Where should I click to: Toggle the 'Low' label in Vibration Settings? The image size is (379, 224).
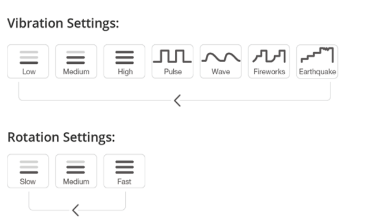[x=28, y=72]
